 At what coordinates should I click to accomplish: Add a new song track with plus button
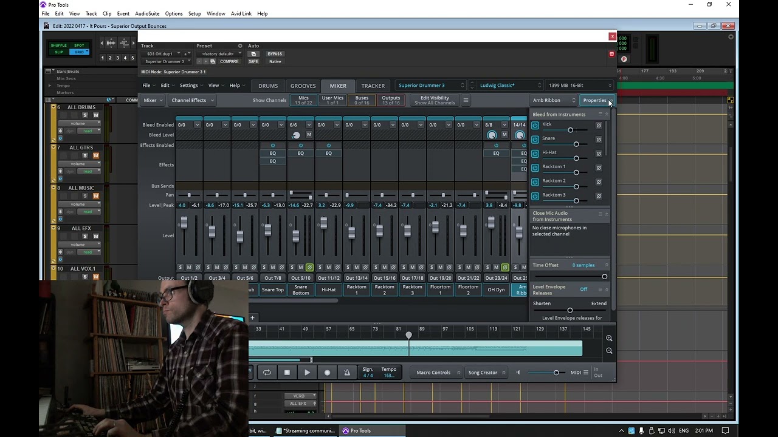click(252, 317)
